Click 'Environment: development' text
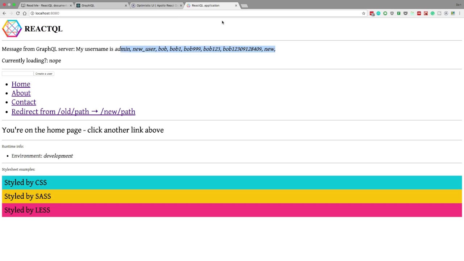The height and width of the screenshot is (261, 464). point(42,156)
